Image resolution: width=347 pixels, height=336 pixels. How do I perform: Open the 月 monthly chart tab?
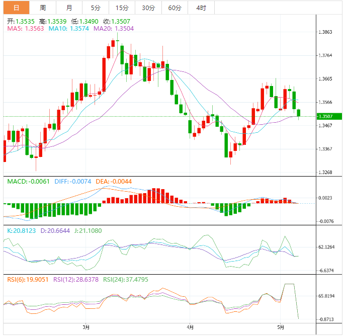click(69, 8)
